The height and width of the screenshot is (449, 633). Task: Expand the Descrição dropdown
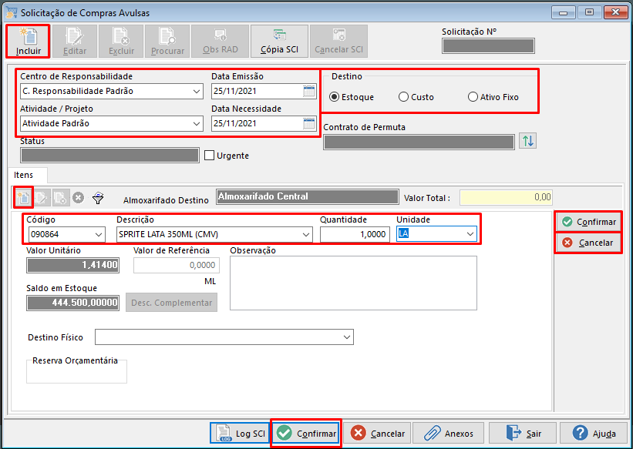click(x=306, y=234)
